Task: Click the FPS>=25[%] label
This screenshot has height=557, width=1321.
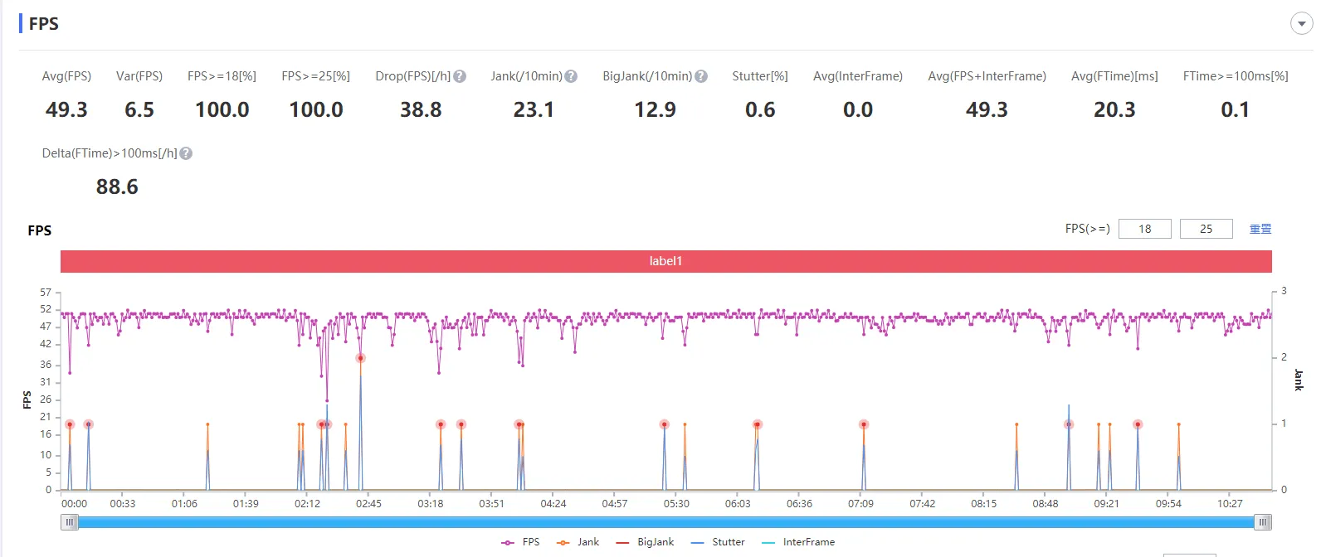Action: click(315, 76)
